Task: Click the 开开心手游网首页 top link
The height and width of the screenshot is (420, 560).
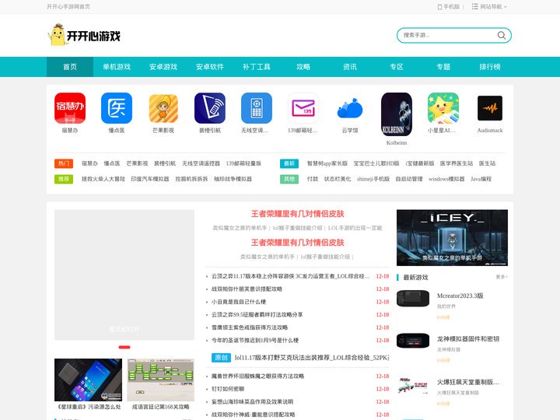Action: click(x=68, y=7)
